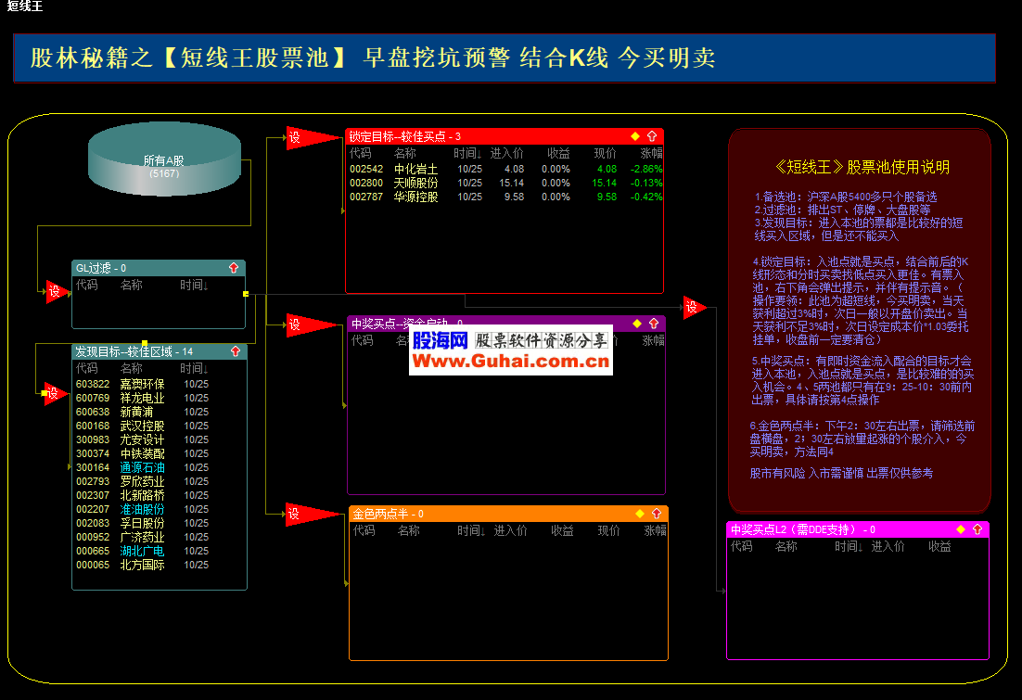Click the red up-arrow icon in GL过滤 panel
This screenshot has height=700, width=1022.
tap(234, 268)
